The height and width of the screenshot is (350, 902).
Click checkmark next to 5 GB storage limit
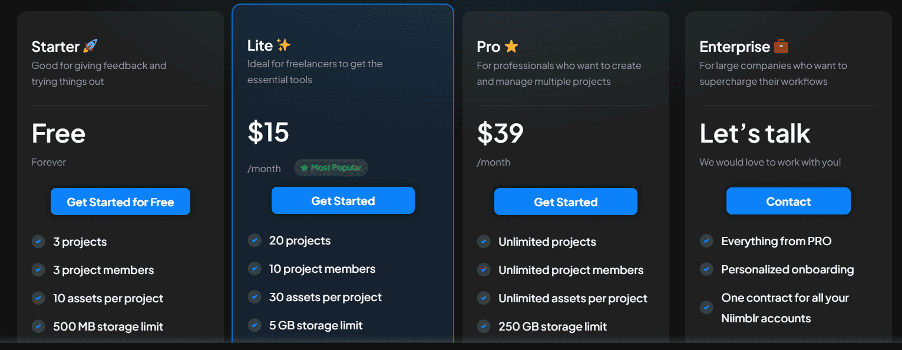point(255,325)
